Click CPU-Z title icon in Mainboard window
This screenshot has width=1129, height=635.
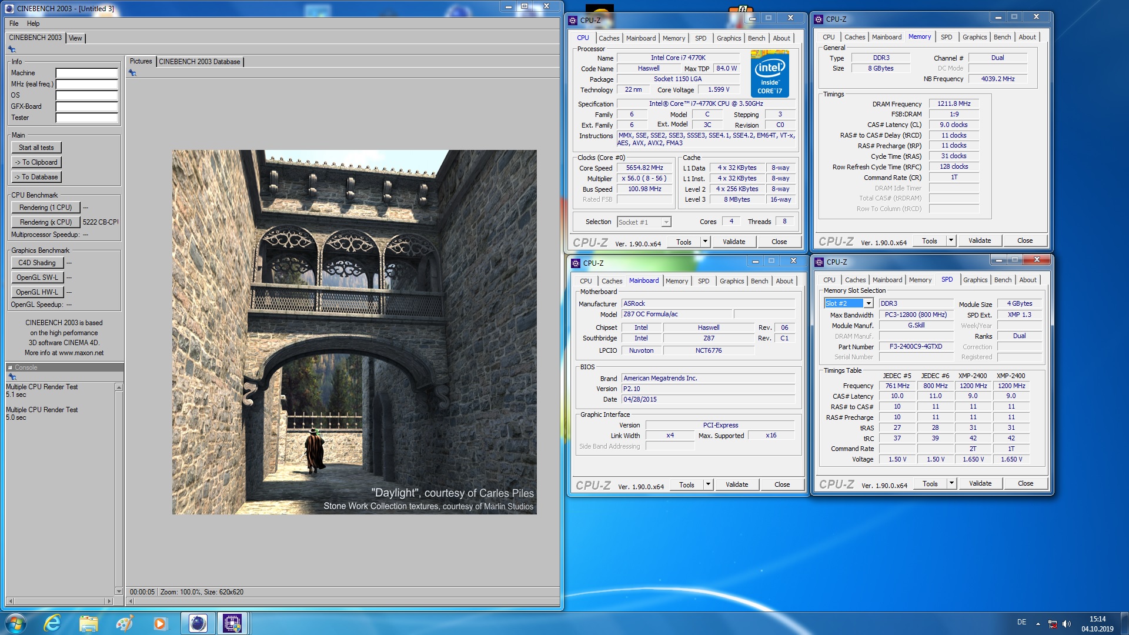(576, 263)
